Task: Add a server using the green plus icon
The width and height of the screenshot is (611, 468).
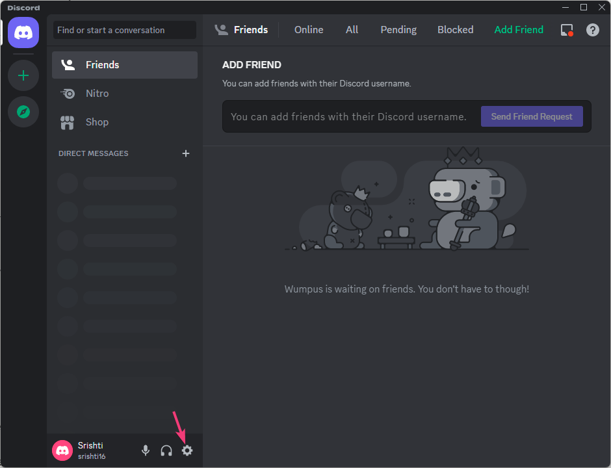Action: click(x=23, y=75)
